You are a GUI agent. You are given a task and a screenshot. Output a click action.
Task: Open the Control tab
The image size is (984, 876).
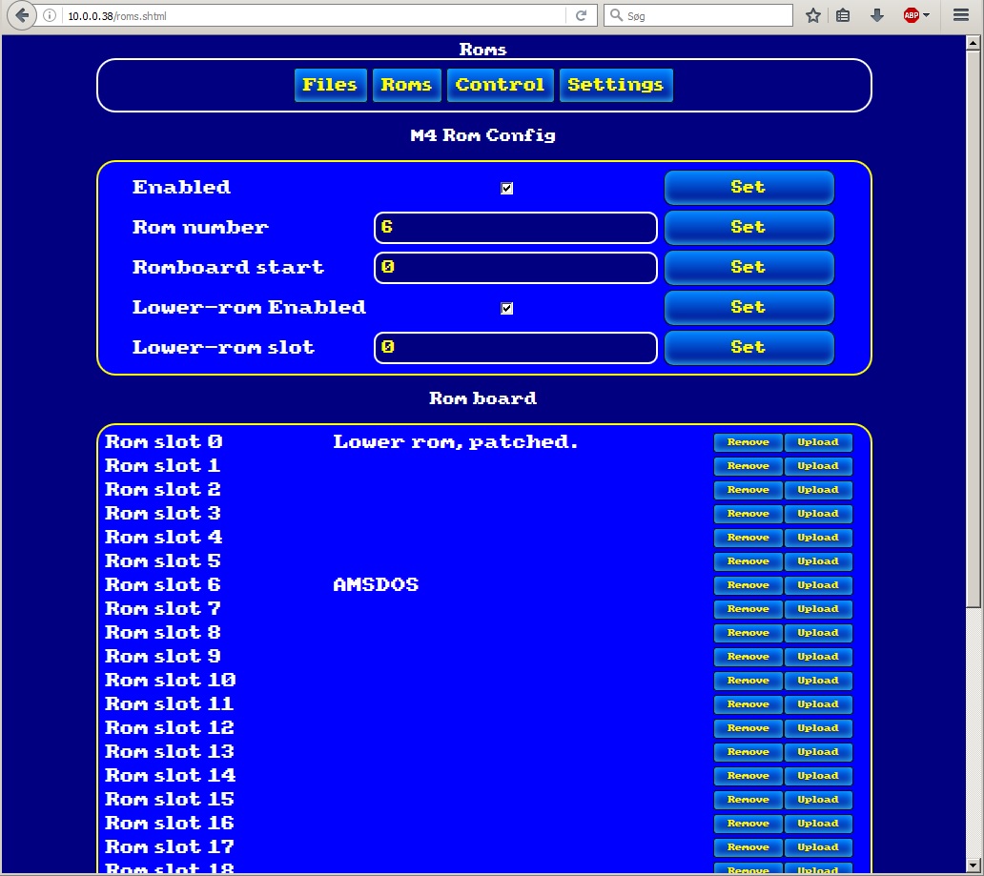coord(501,85)
